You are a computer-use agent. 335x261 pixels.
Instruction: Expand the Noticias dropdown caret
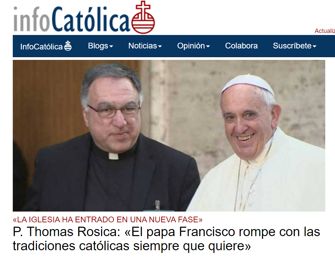(x=160, y=46)
